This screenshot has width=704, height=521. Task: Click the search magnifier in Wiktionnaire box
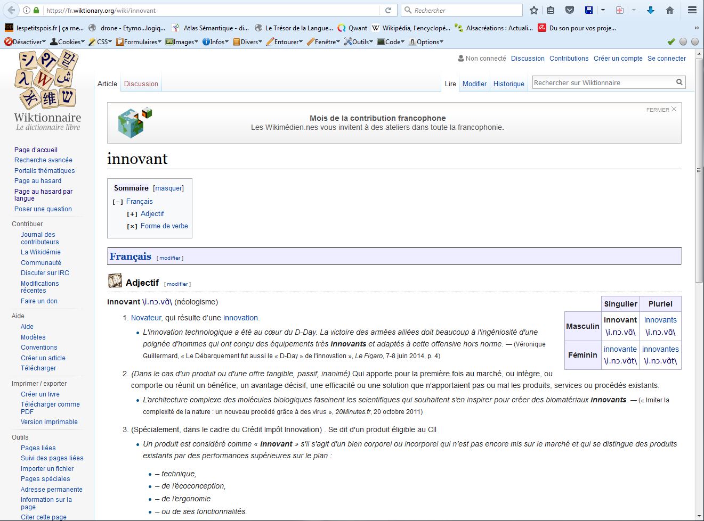tap(679, 82)
